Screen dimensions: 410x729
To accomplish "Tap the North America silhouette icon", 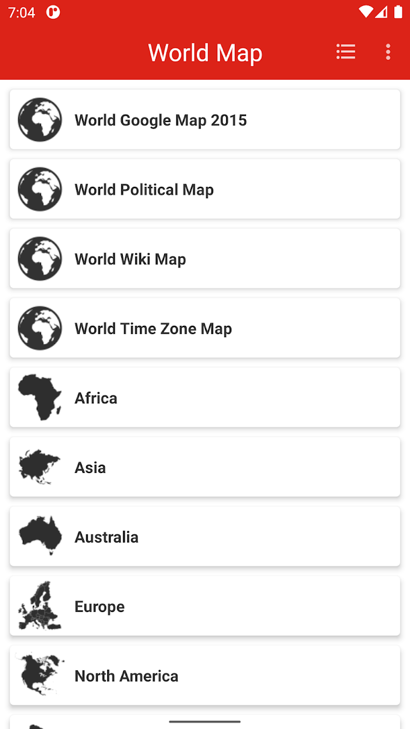I will [40, 676].
